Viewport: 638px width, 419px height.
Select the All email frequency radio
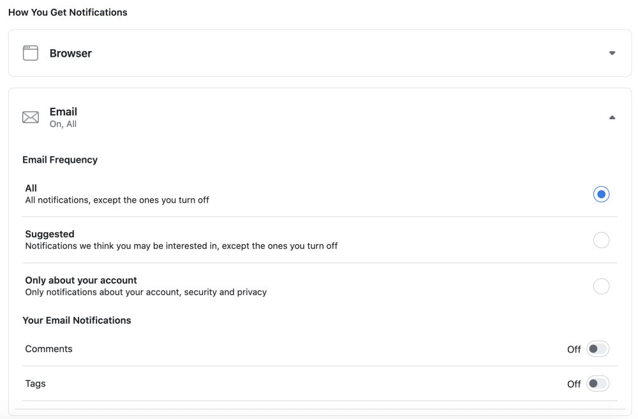601,194
